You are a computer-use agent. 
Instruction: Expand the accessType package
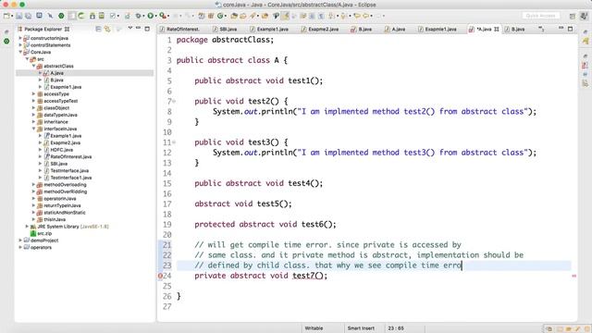[33, 94]
